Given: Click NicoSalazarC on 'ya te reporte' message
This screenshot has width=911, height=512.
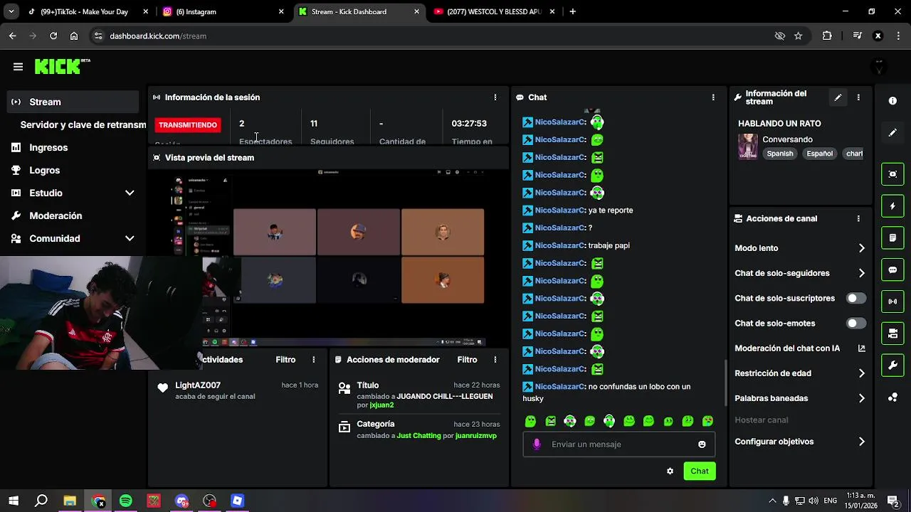Looking at the screenshot, I should click(x=560, y=210).
